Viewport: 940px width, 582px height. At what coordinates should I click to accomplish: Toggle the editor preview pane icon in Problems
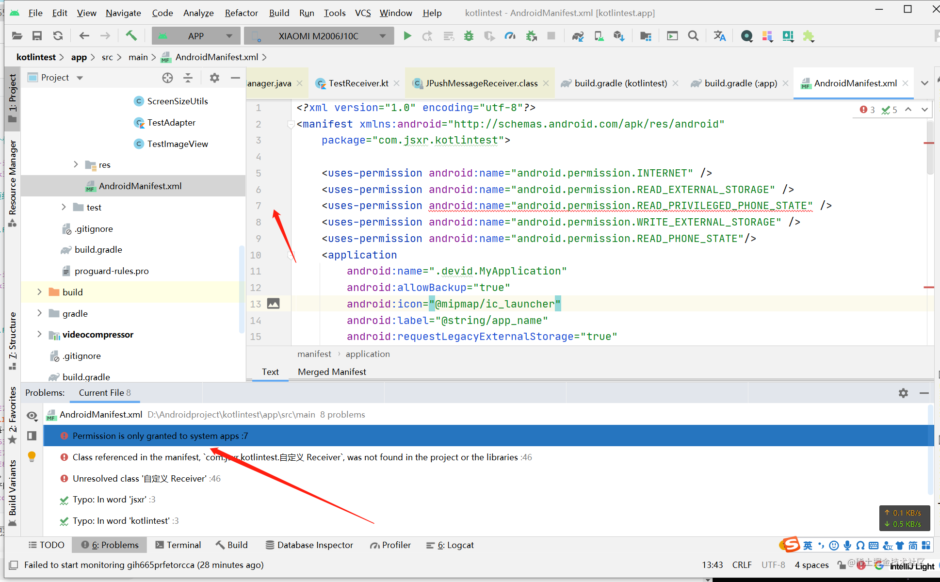(32, 436)
